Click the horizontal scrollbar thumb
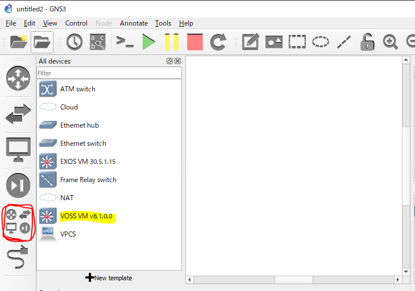Screen dimensions: 415x291 294,280
